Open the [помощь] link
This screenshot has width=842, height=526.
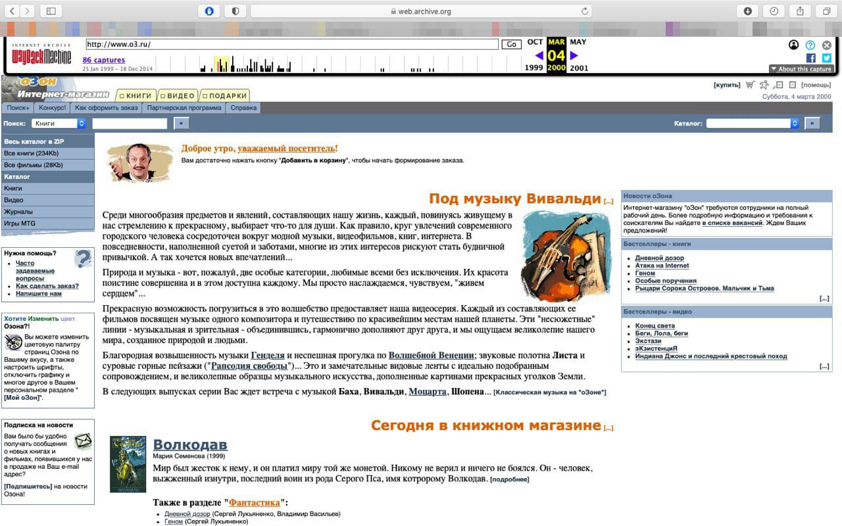tap(816, 85)
